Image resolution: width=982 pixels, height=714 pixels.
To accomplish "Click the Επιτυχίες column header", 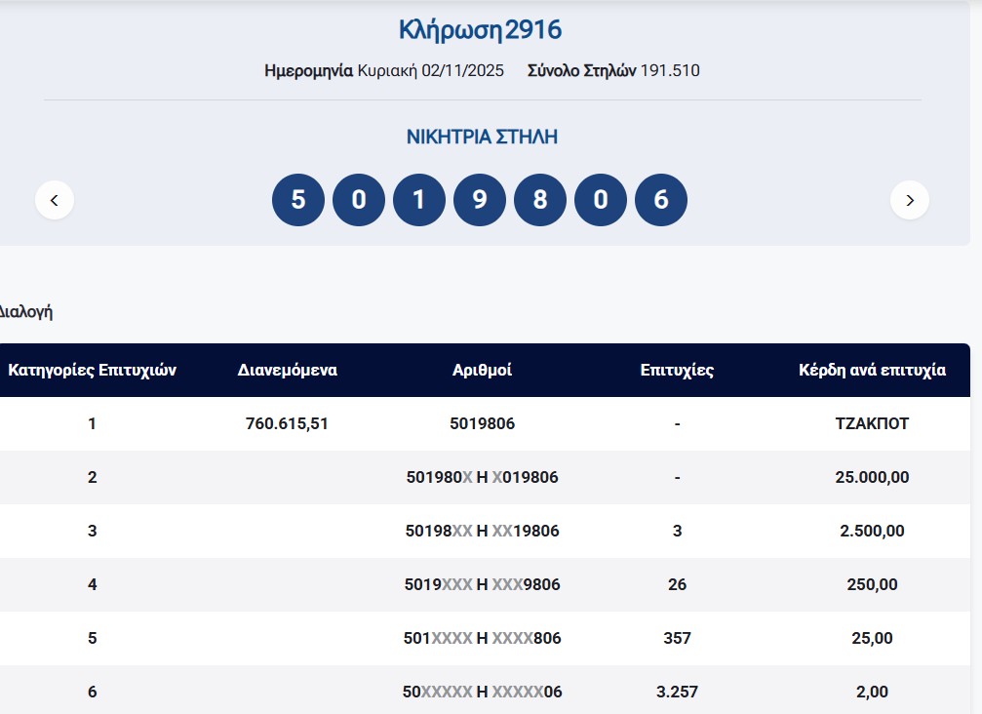I will [x=677, y=371].
